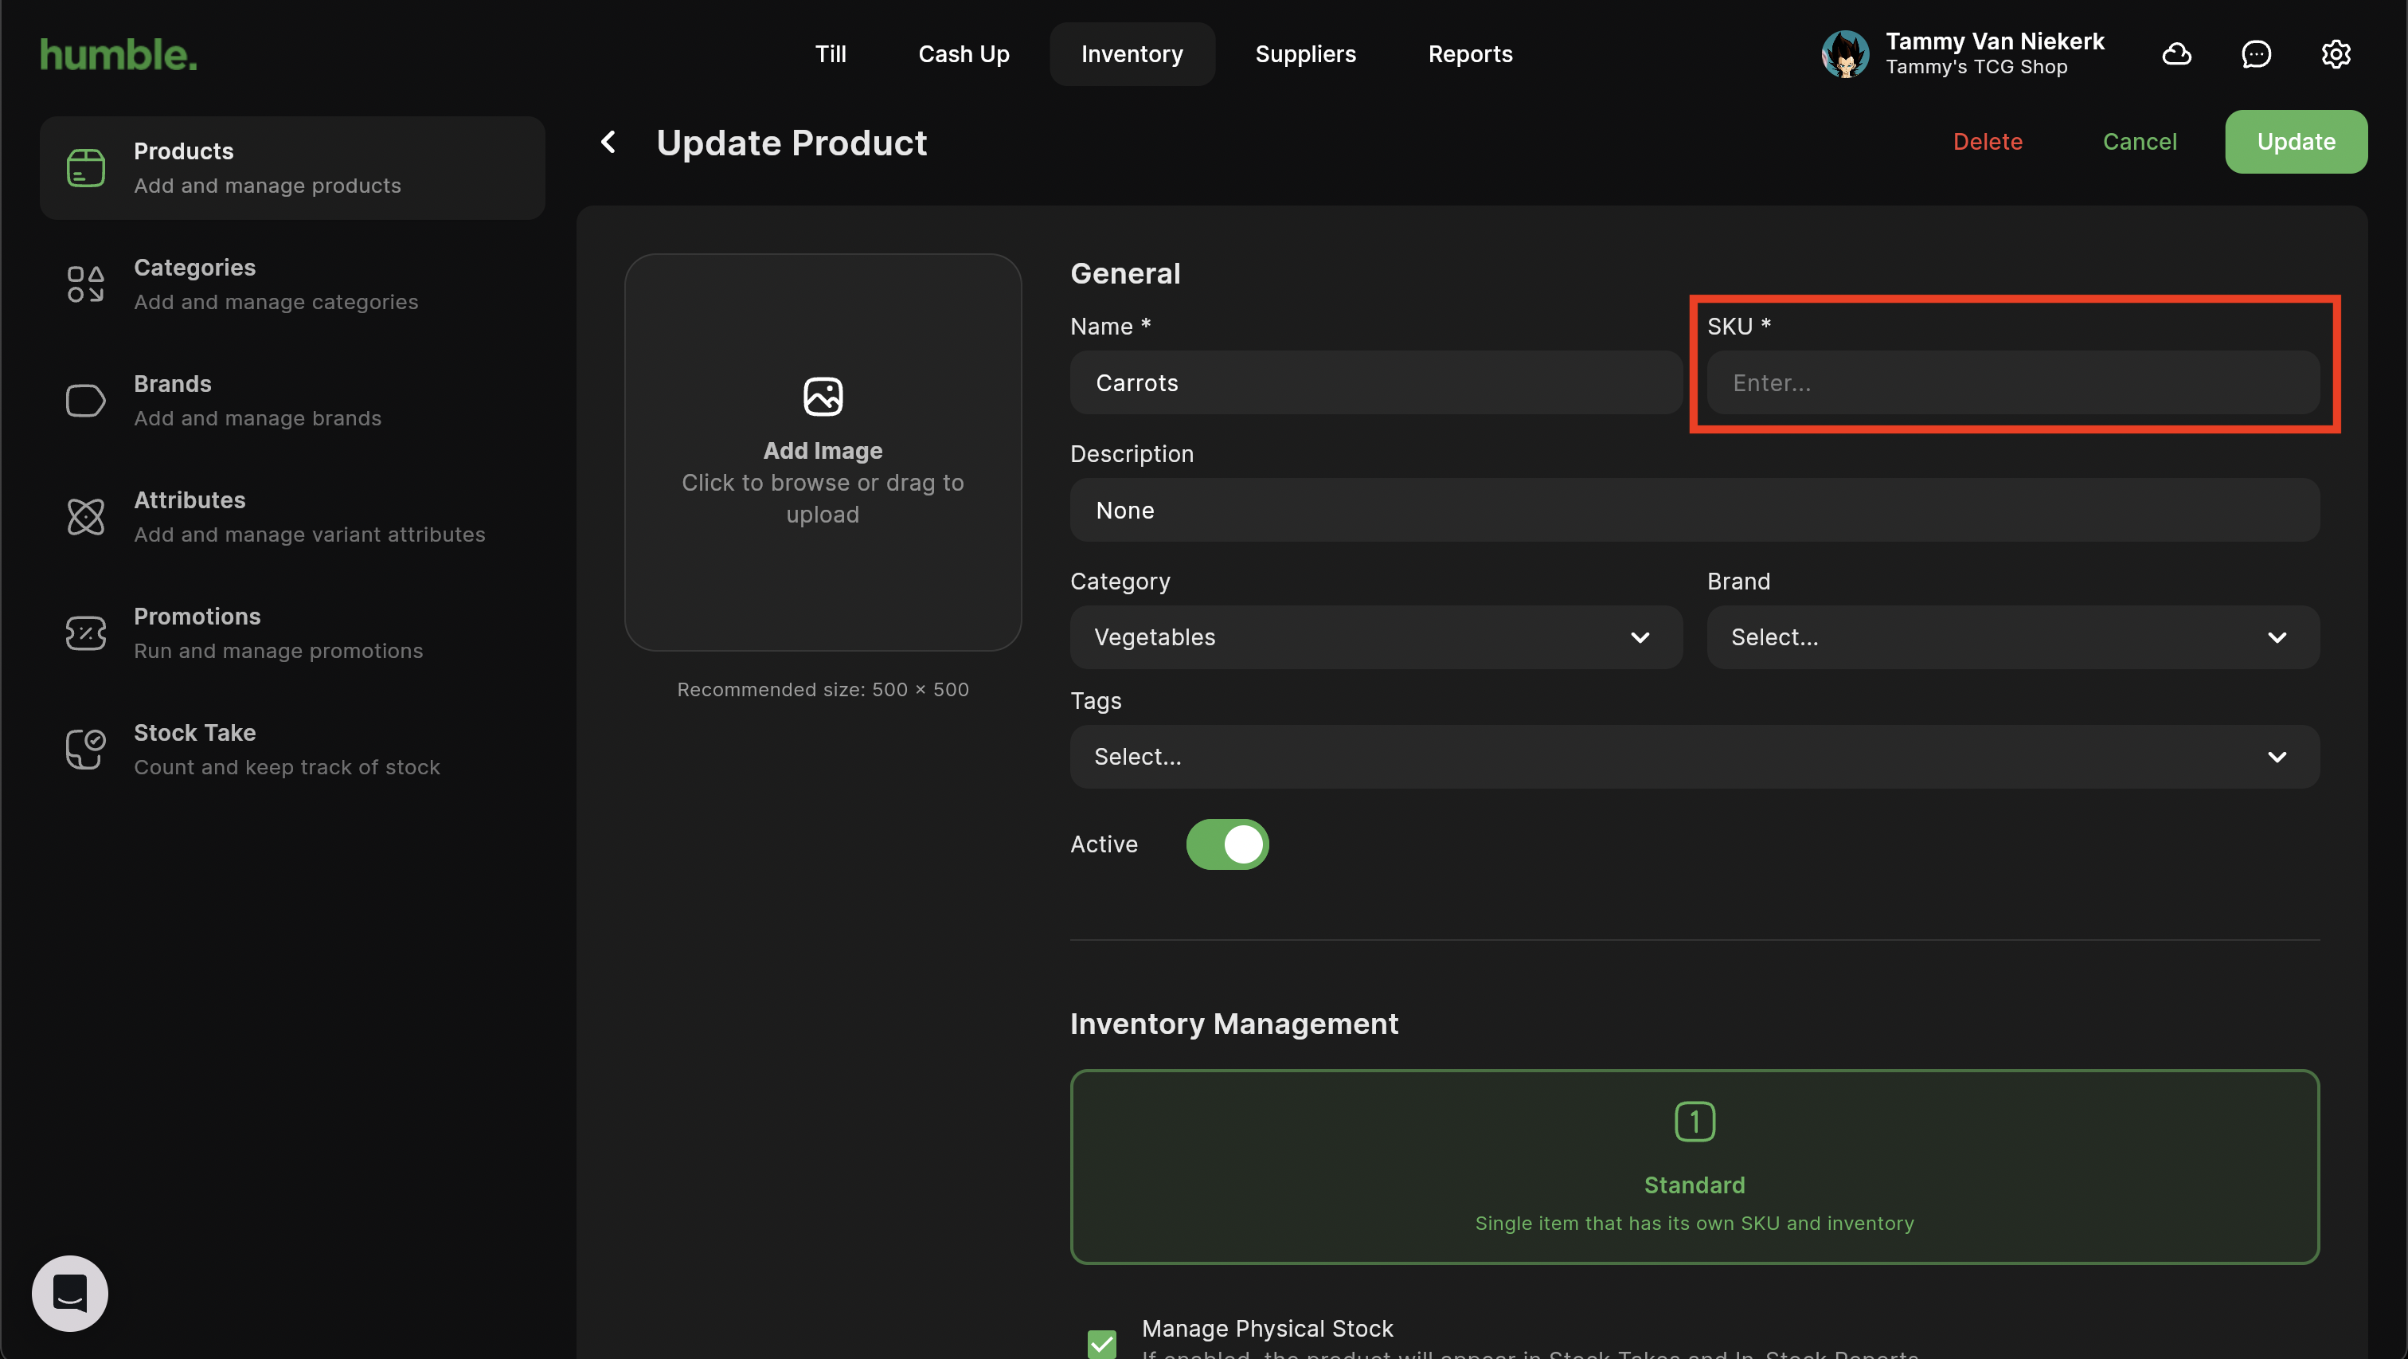
Task: Uncheck Manage Physical Stock checkbox
Action: tap(1102, 1342)
